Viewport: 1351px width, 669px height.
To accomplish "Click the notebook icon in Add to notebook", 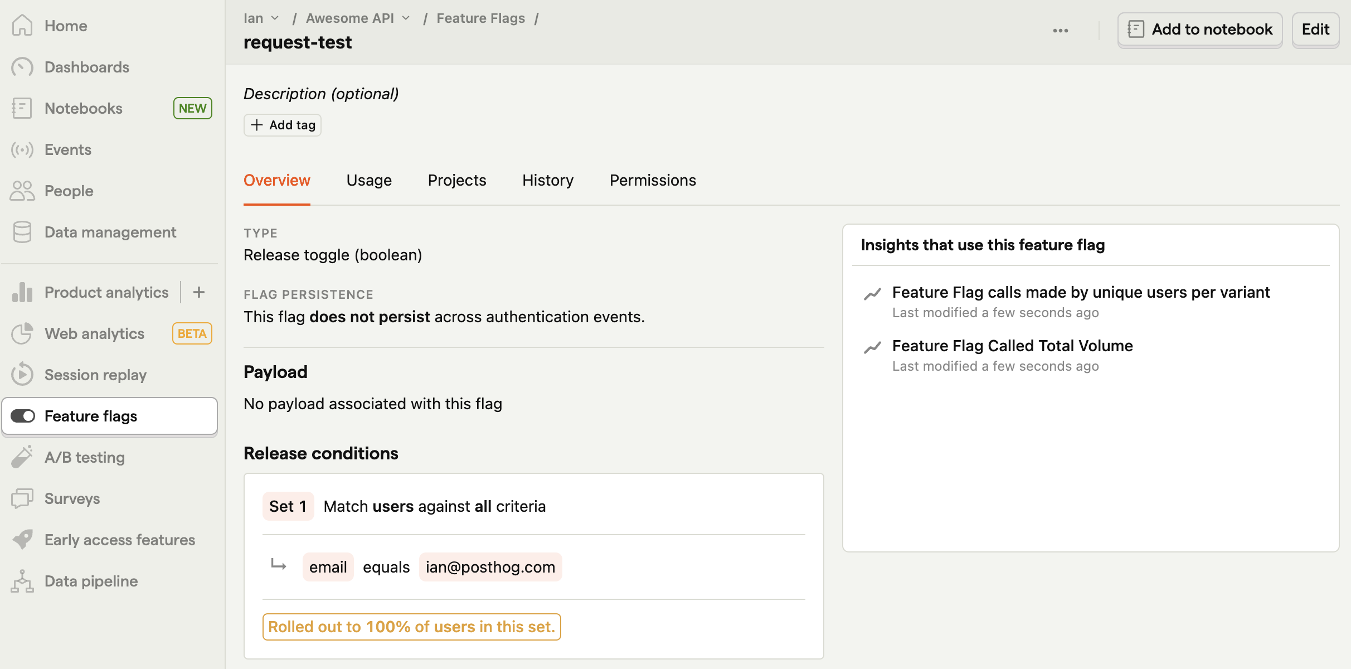I will coord(1136,29).
